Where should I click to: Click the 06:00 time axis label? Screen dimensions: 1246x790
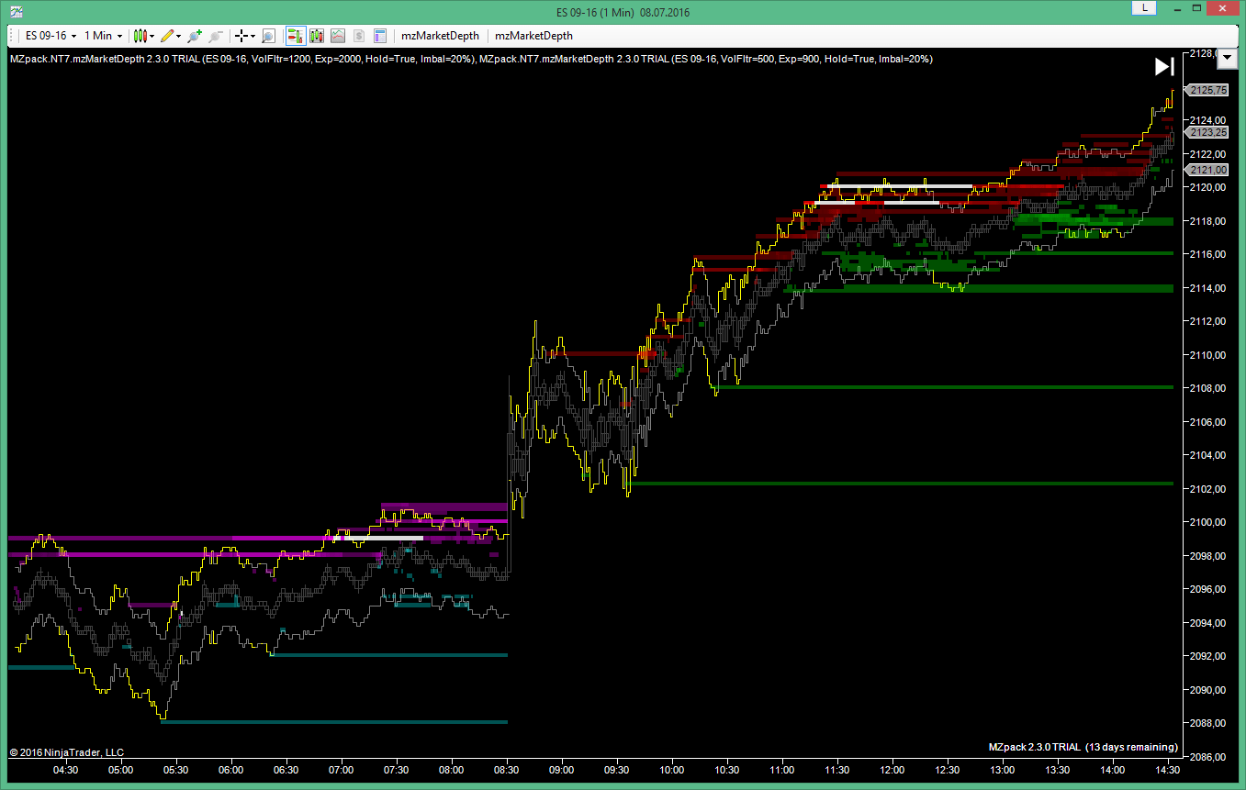click(231, 770)
